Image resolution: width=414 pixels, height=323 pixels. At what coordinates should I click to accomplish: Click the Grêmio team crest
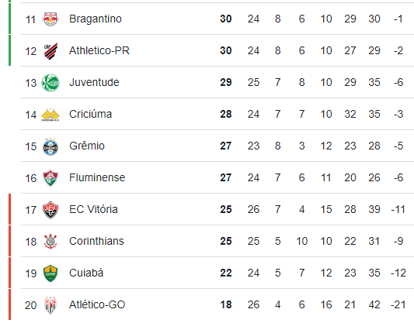(x=50, y=146)
